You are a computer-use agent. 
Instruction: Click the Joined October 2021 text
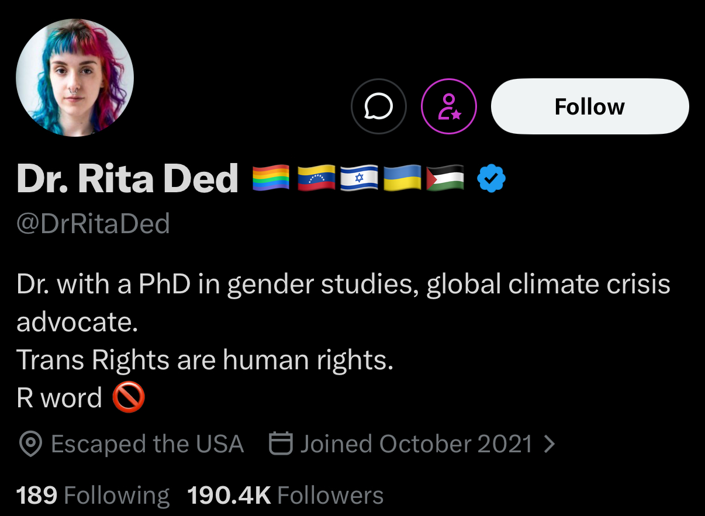[x=416, y=444]
